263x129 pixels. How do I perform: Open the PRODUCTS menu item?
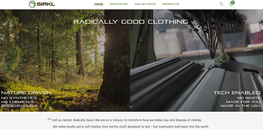[171, 4]
